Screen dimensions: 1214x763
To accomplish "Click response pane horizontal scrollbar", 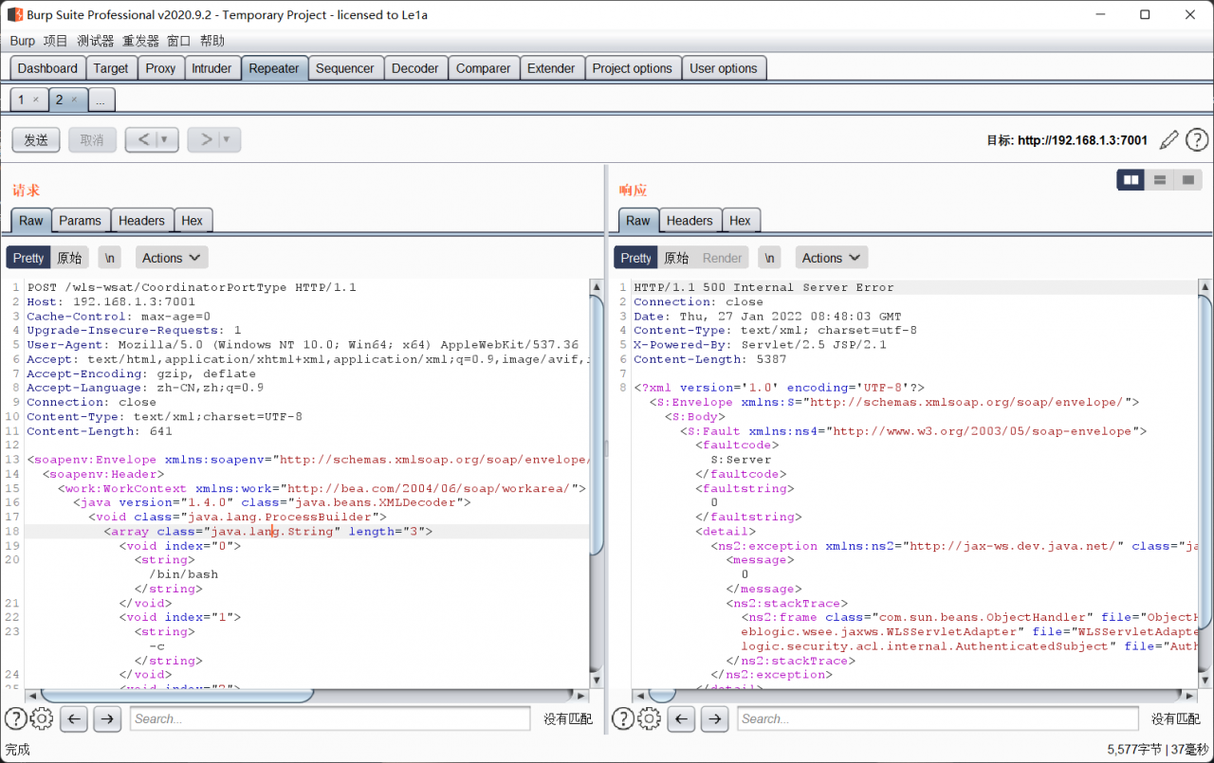I will coord(662,695).
